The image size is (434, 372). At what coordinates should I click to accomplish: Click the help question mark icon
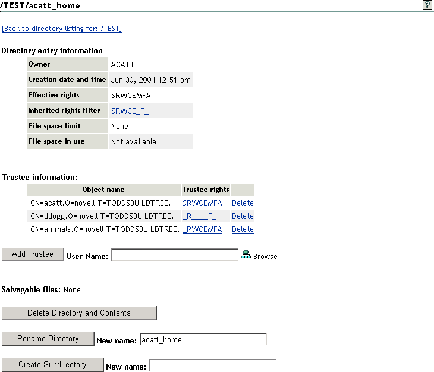[426, 5]
